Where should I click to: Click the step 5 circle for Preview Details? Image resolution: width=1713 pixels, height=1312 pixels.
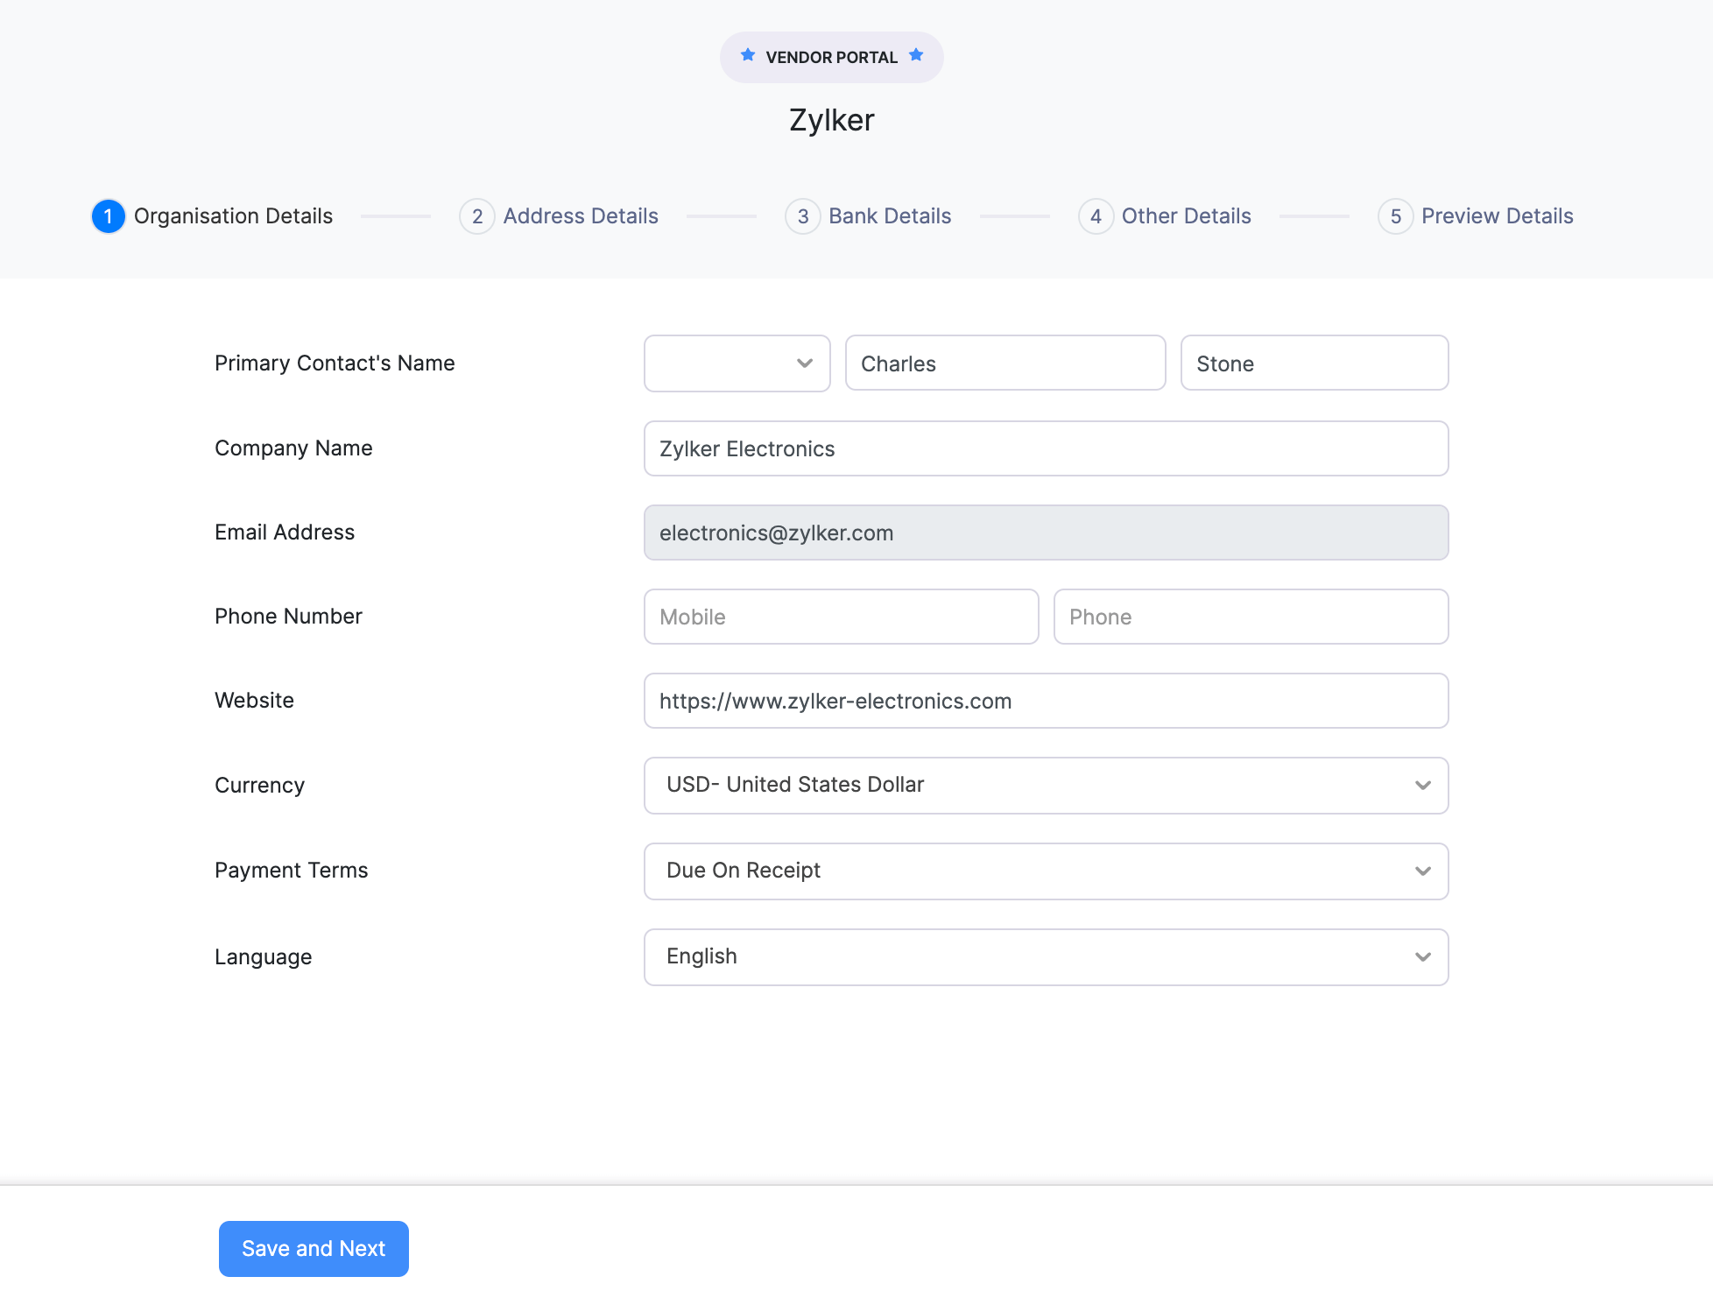click(1396, 216)
